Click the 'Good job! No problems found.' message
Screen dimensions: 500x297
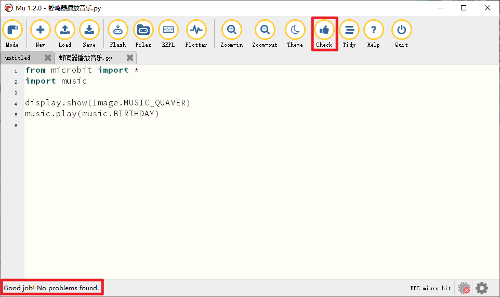[51, 288]
